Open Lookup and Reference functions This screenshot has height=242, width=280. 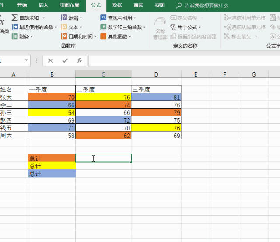(x=104, y=18)
